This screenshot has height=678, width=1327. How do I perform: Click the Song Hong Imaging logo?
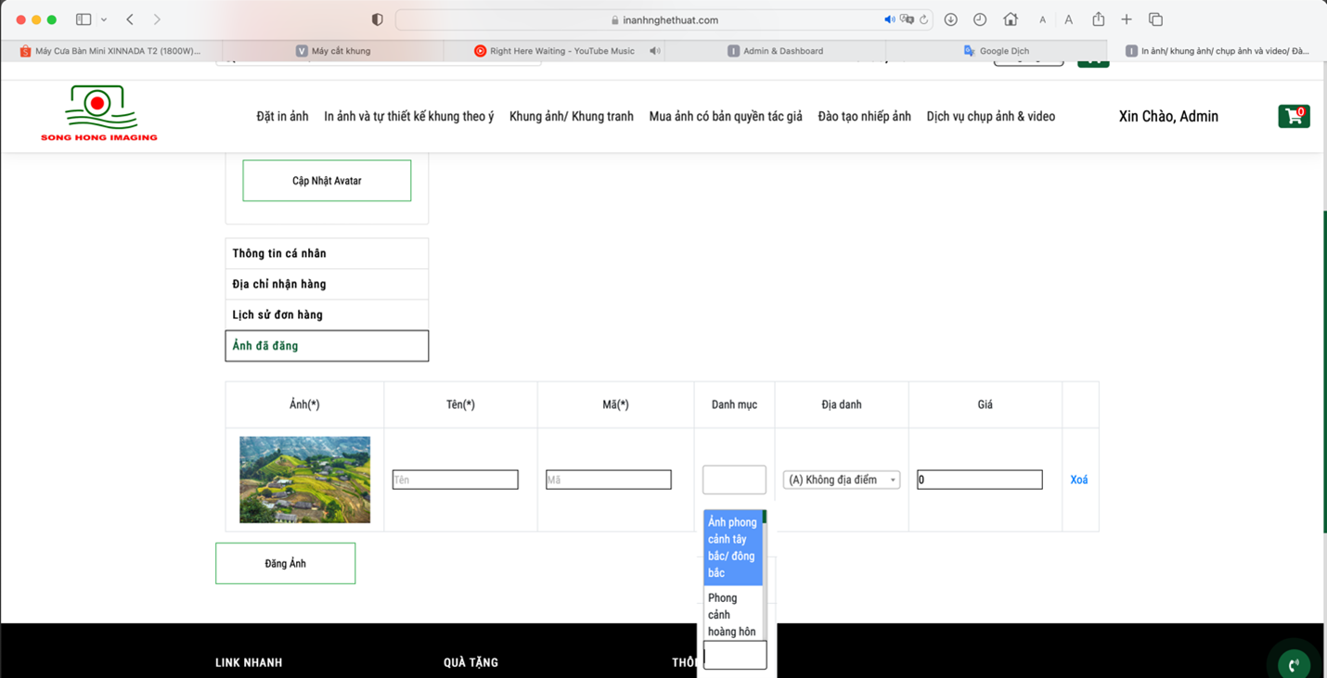[x=99, y=113]
